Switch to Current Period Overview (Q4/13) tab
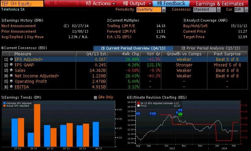The height and width of the screenshot is (151, 251). (x=133, y=48)
